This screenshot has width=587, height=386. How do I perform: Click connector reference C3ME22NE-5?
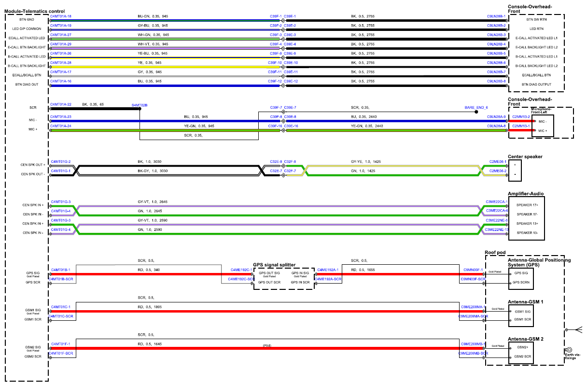pyautogui.click(x=497, y=220)
